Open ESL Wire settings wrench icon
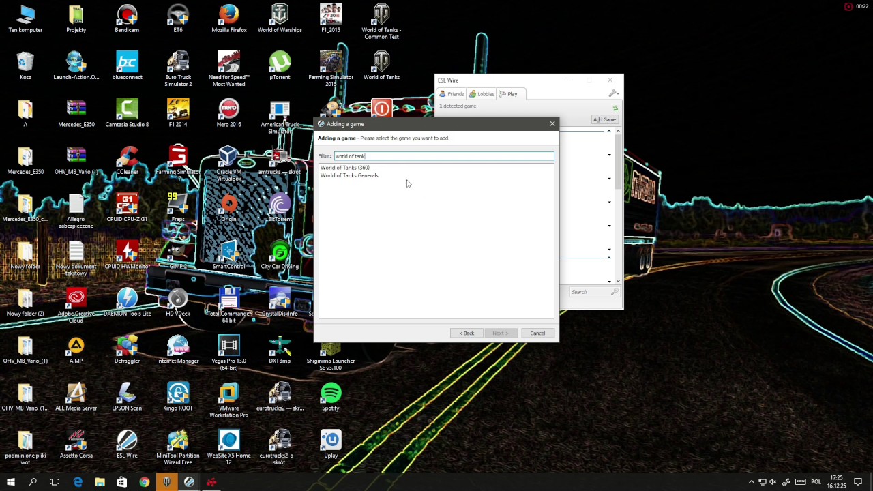The width and height of the screenshot is (873, 491). coord(613,94)
